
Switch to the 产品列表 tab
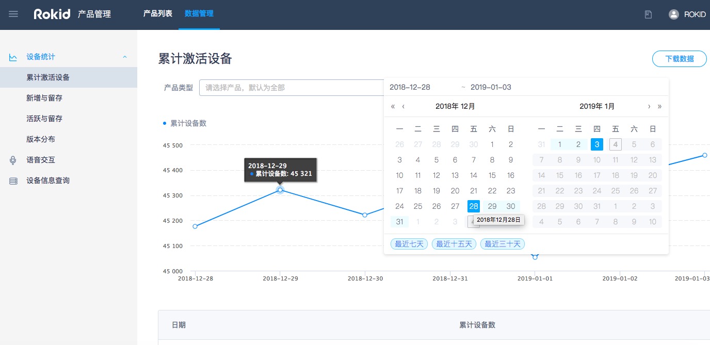click(x=157, y=14)
